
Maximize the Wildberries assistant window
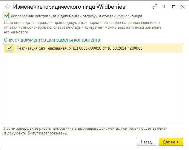tap(173, 7)
